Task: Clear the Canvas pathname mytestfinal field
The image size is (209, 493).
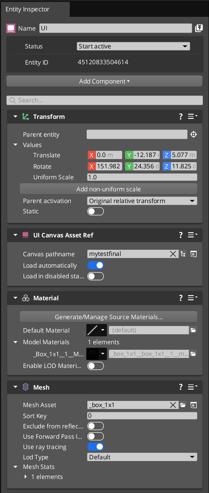Action: tap(173, 254)
